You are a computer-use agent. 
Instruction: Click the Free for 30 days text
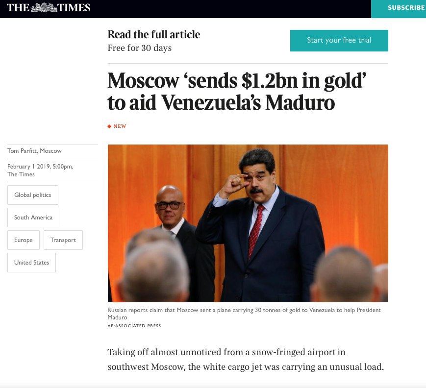click(140, 48)
